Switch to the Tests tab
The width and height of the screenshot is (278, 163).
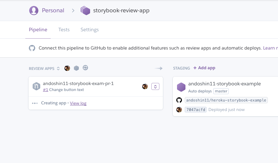click(x=64, y=30)
